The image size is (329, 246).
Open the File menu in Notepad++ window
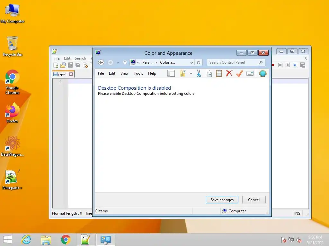[57, 58]
